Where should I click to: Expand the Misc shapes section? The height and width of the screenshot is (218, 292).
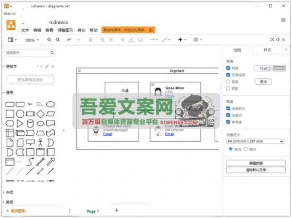9,192
